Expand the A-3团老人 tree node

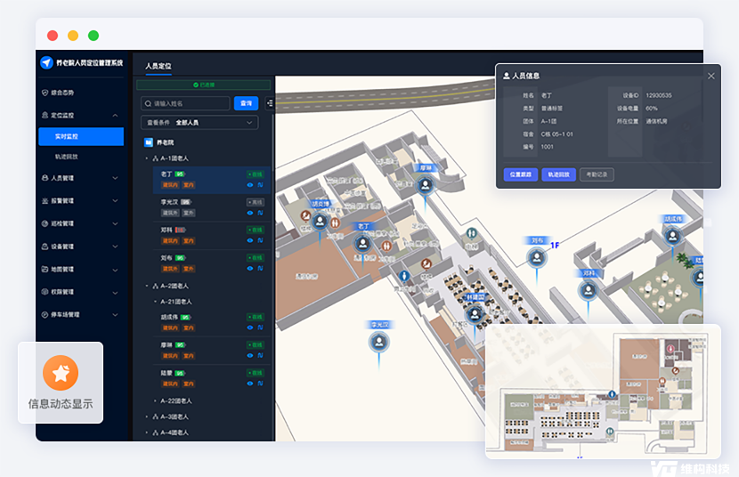coord(148,416)
